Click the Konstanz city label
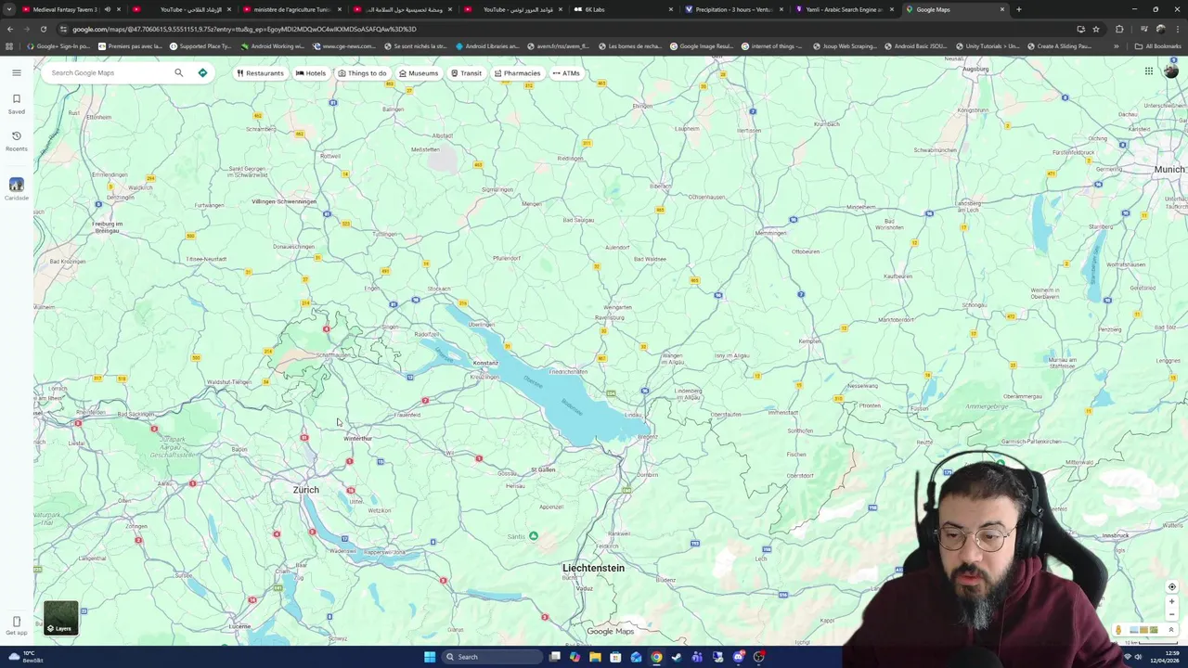Image resolution: width=1188 pixels, height=668 pixels. pyautogui.click(x=485, y=363)
